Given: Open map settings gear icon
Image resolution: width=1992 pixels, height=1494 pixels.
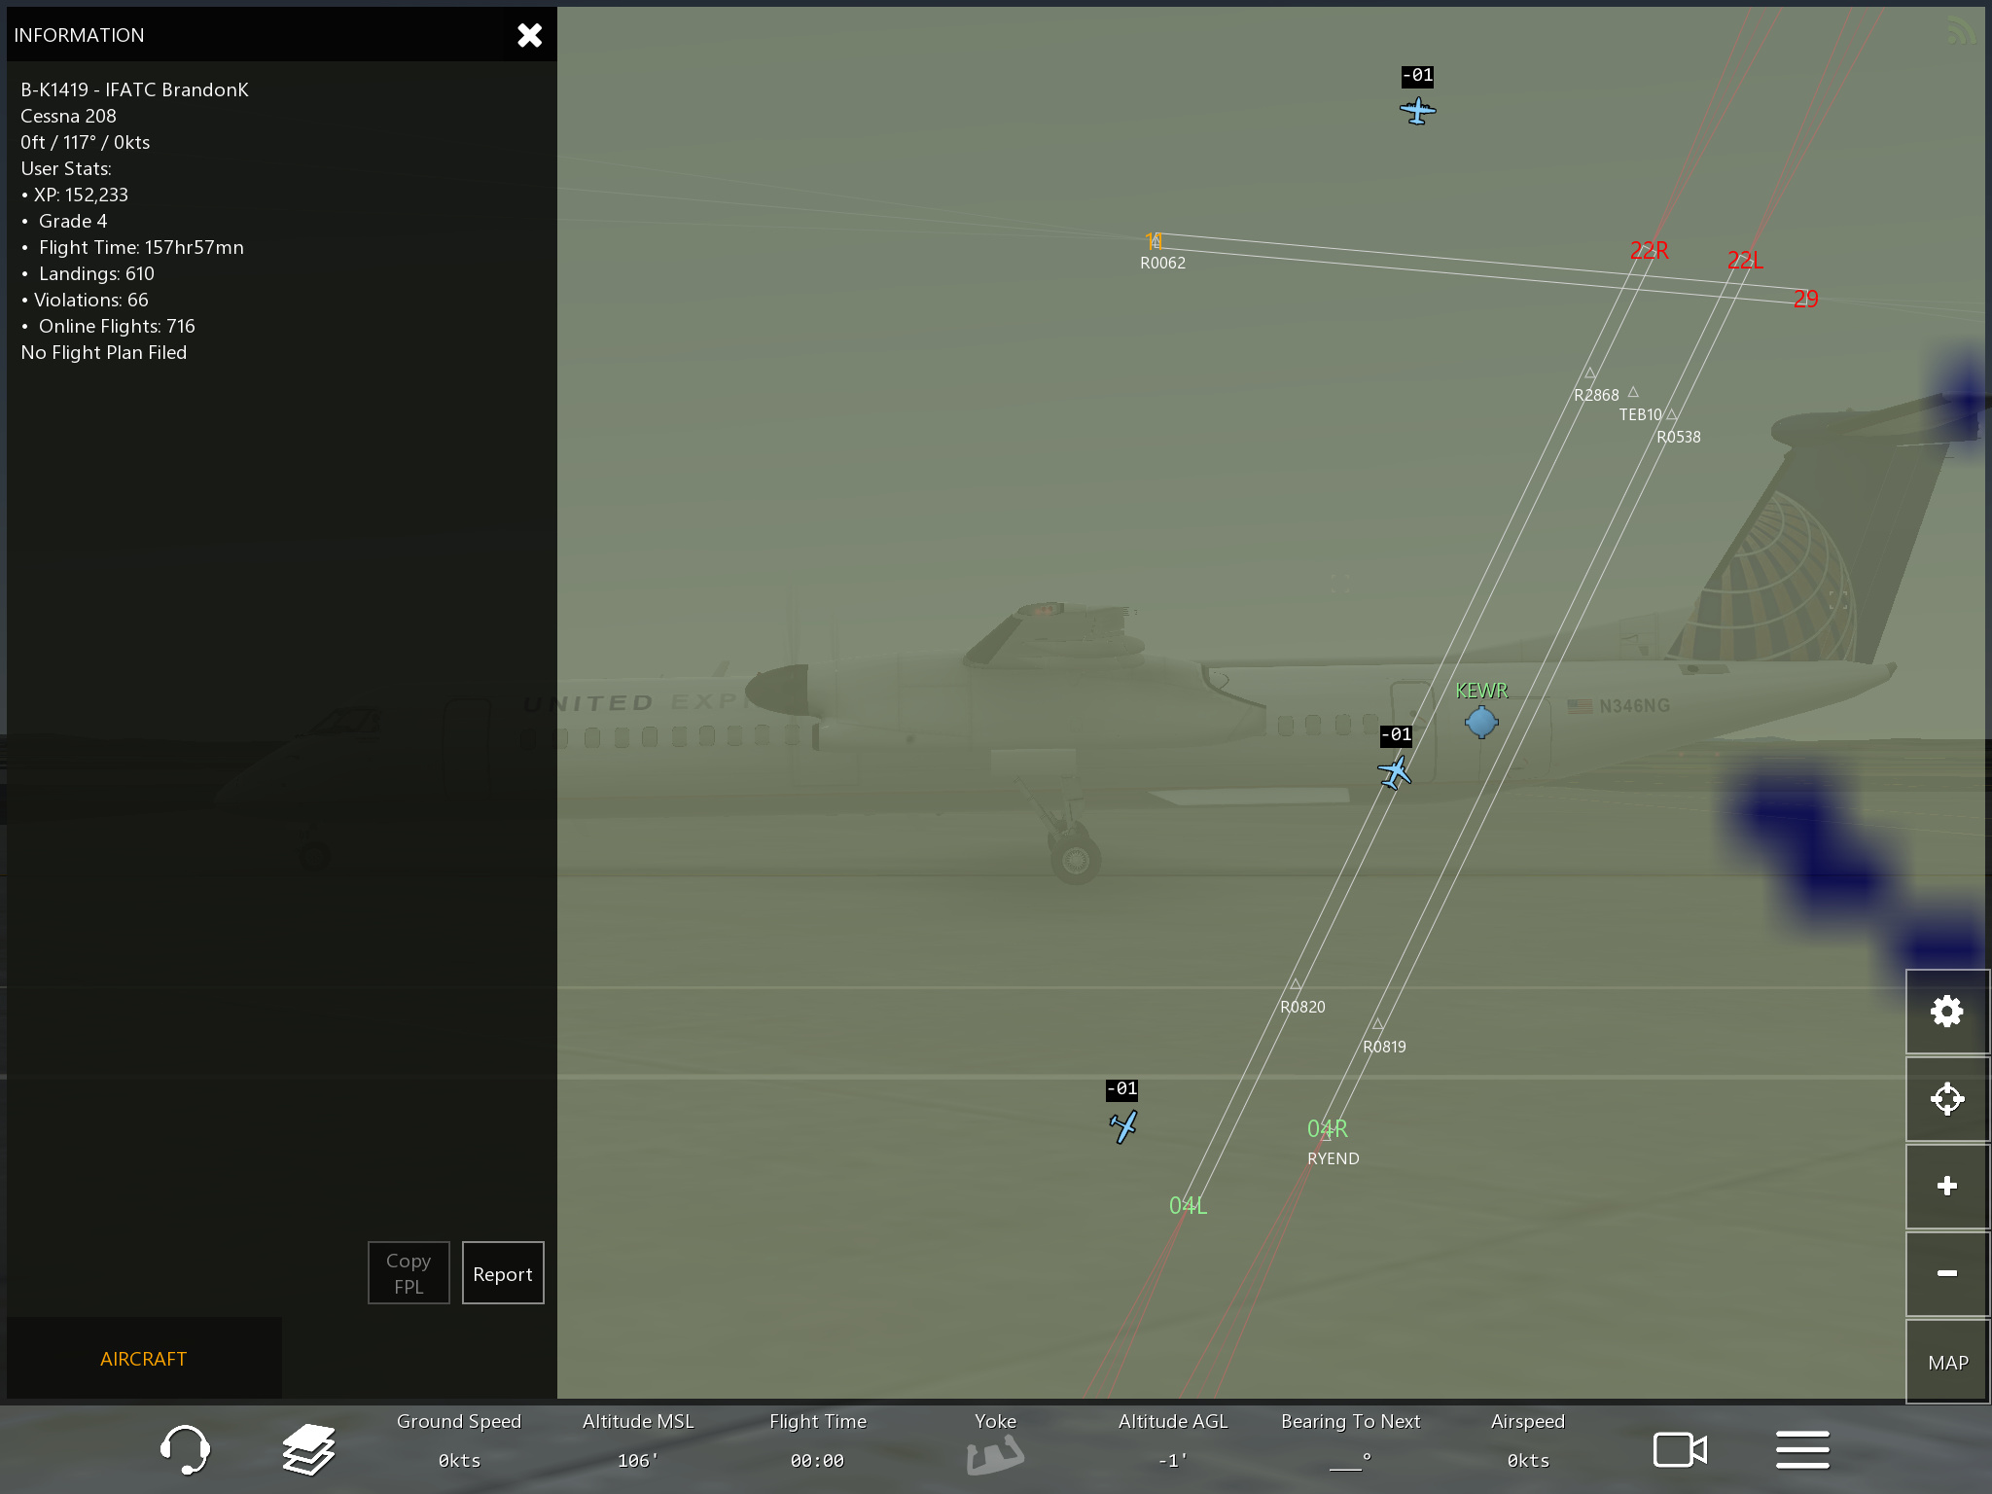Looking at the screenshot, I should [1946, 1012].
